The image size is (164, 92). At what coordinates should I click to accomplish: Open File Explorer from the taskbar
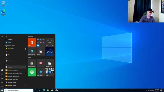[48, 90]
